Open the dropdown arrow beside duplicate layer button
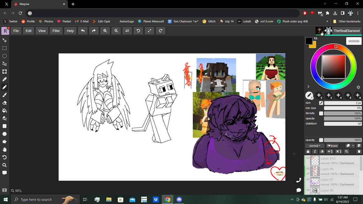The width and height of the screenshot is (363, 204). point(353,146)
